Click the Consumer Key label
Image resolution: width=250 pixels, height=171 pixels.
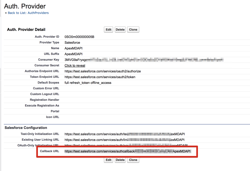49,60
